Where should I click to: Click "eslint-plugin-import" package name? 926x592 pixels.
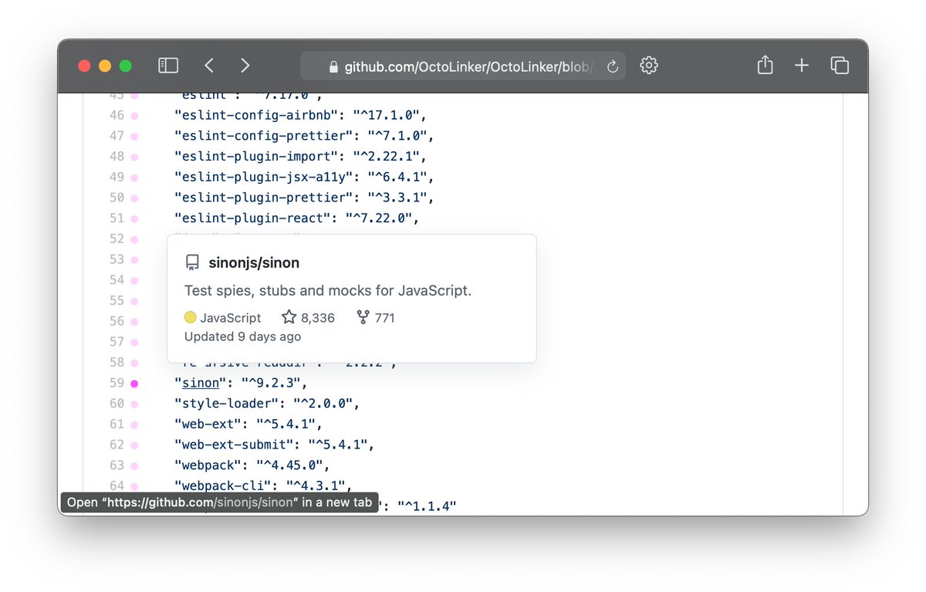[x=257, y=156]
